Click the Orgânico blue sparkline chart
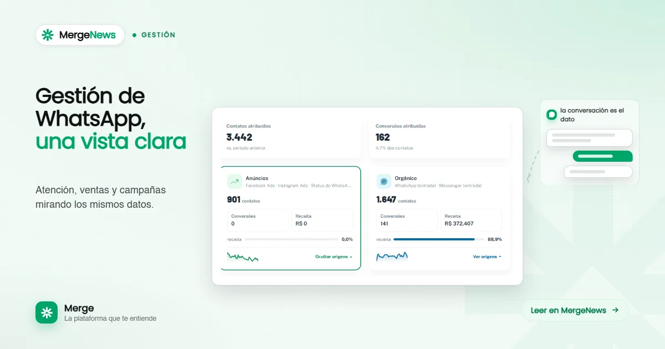 tap(392, 256)
